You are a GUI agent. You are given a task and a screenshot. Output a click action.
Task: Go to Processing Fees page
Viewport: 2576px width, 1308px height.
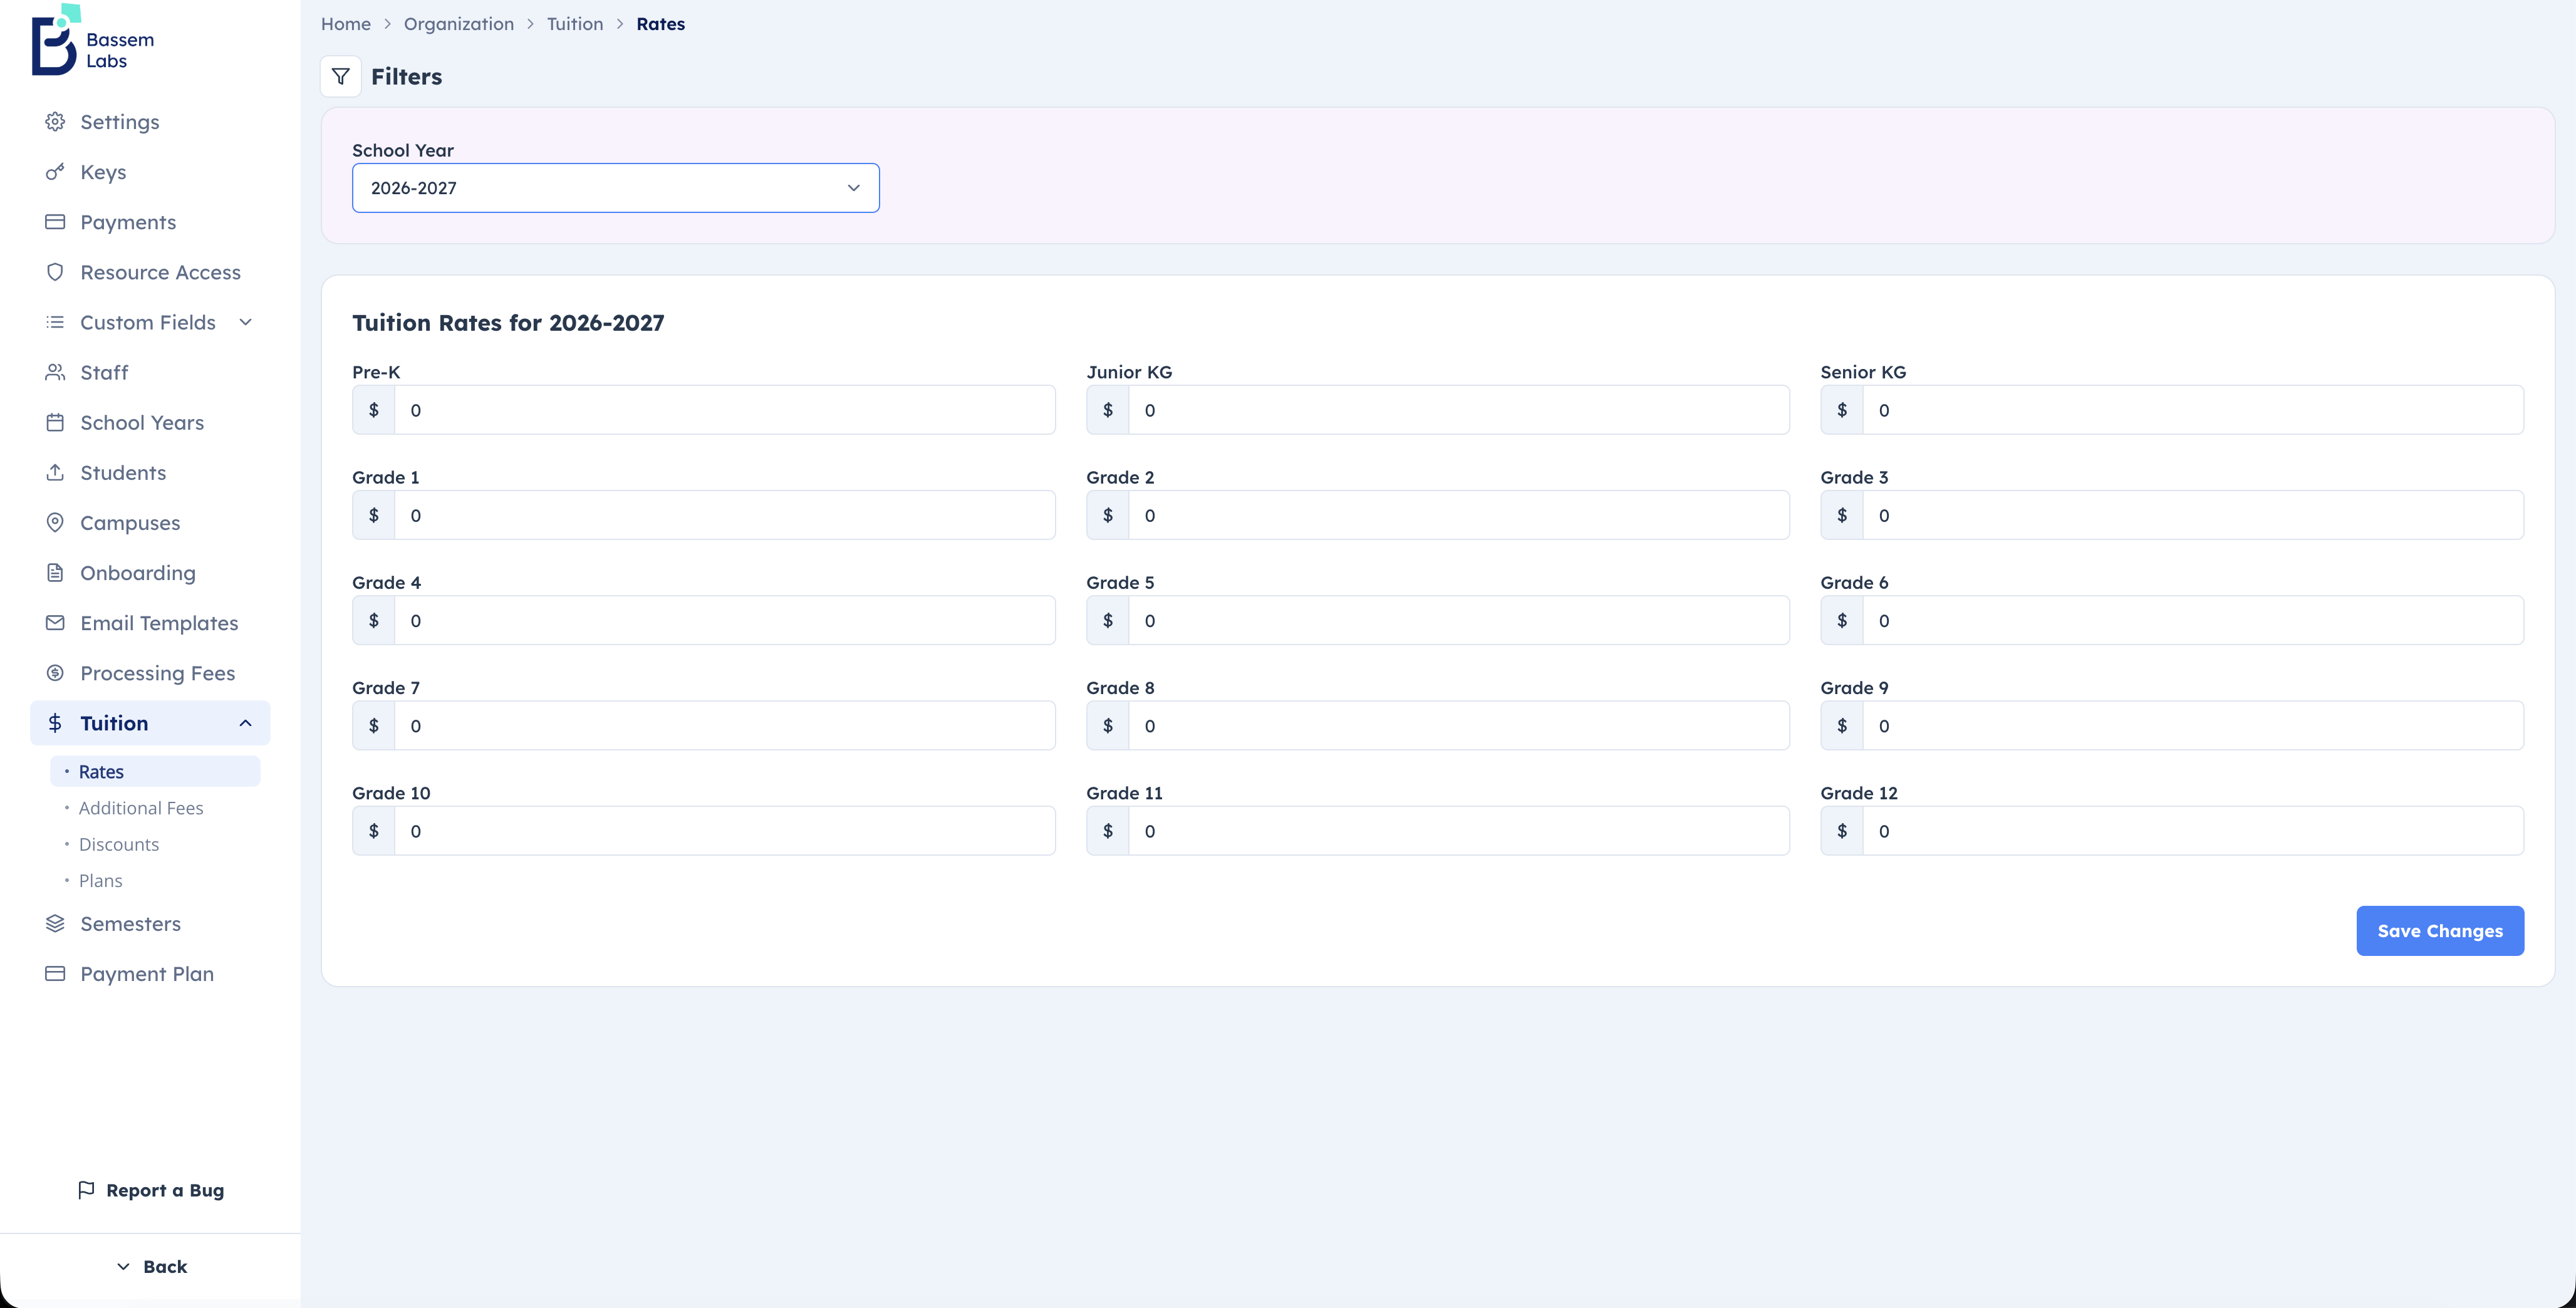pyautogui.click(x=150, y=672)
